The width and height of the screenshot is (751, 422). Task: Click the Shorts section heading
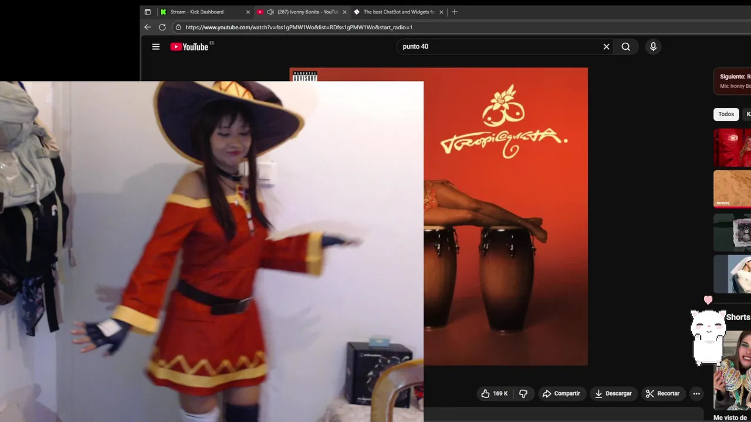point(738,317)
